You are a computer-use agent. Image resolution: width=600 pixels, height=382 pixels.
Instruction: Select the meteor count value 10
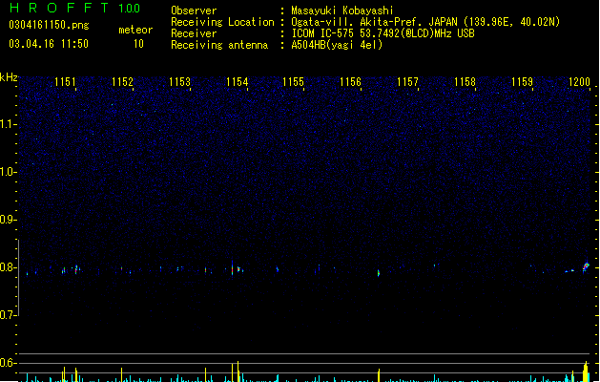click(x=138, y=44)
